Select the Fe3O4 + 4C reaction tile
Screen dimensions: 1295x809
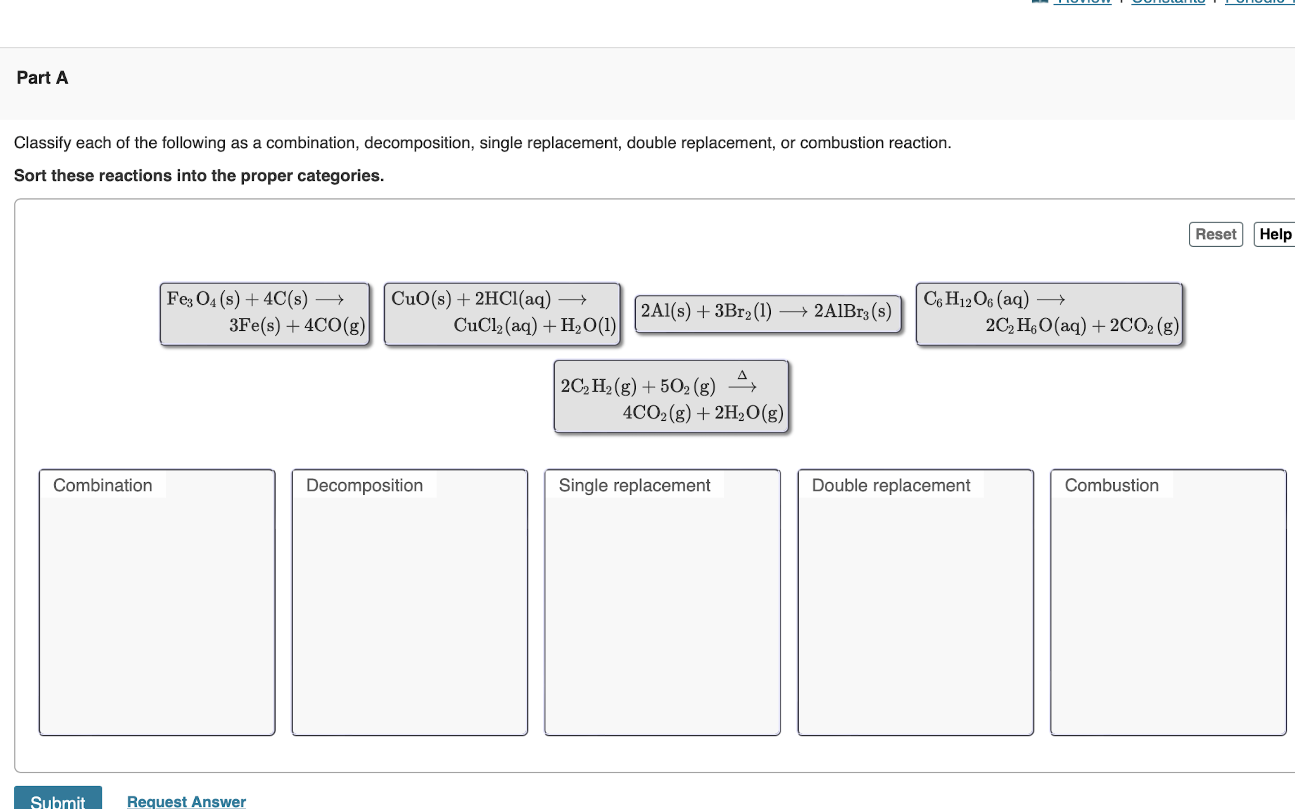point(265,313)
